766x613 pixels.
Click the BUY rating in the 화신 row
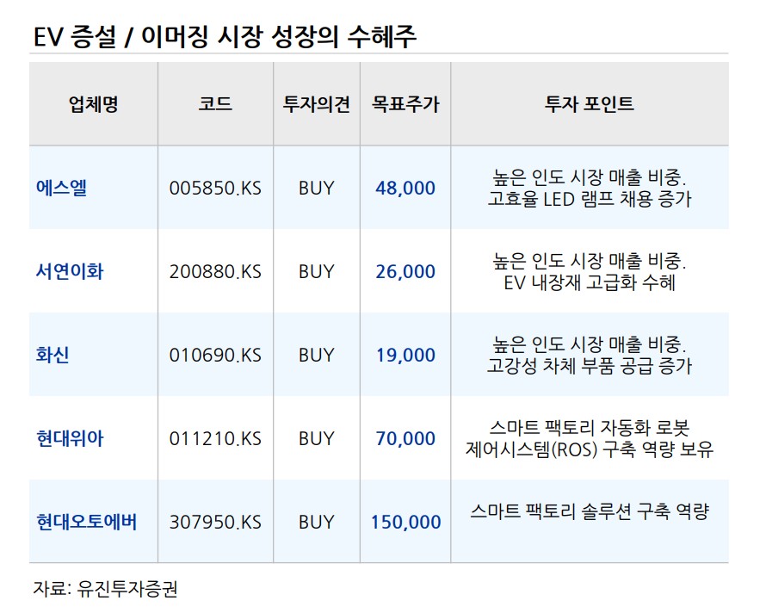[317, 356]
